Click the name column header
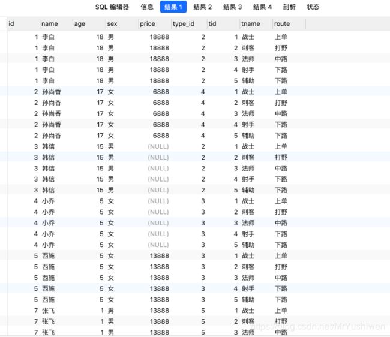The width and height of the screenshot is (390, 337). (56, 24)
